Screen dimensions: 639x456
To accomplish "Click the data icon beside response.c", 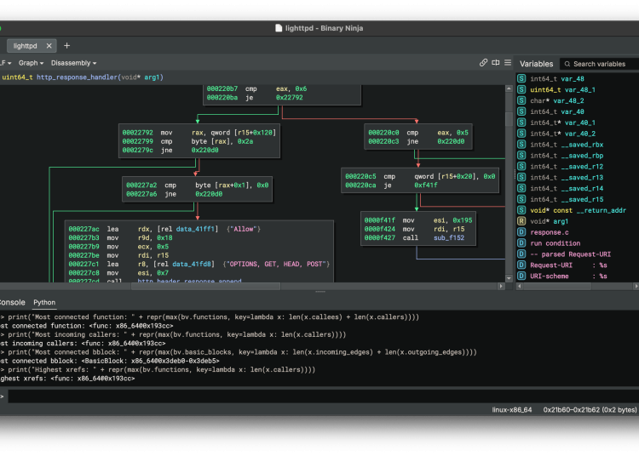I will 521,232.
